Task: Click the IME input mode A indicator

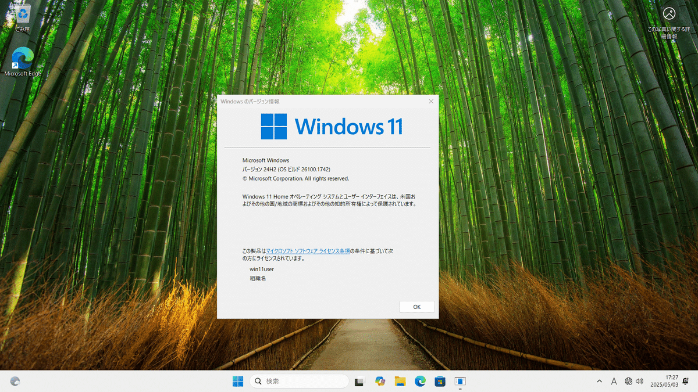Action: point(614,382)
